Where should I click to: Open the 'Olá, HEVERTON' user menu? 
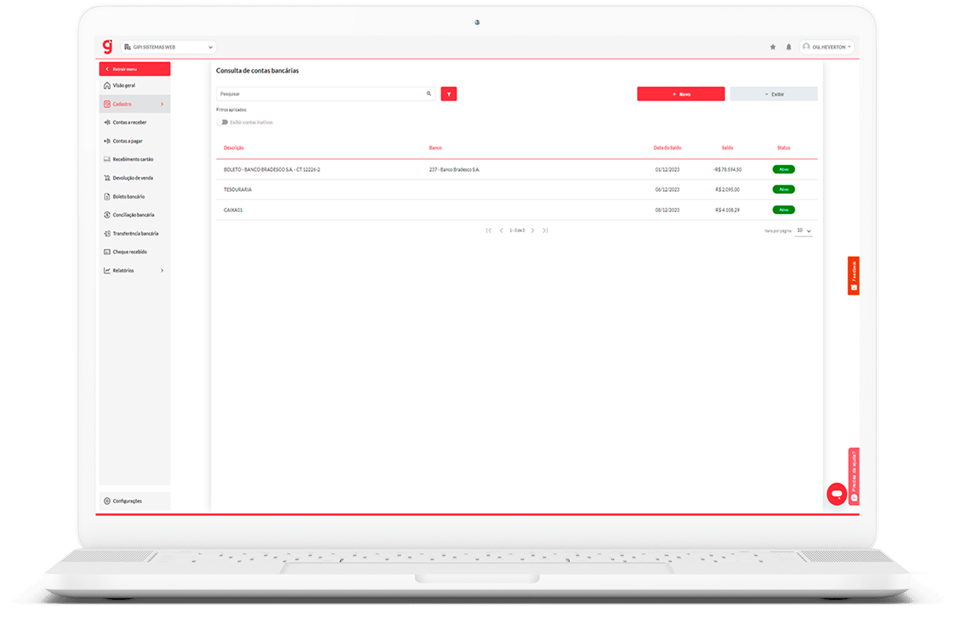coord(827,47)
